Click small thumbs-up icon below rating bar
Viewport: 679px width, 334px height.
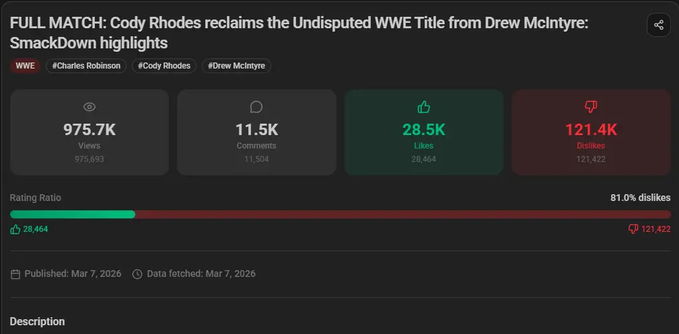point(15,229)
